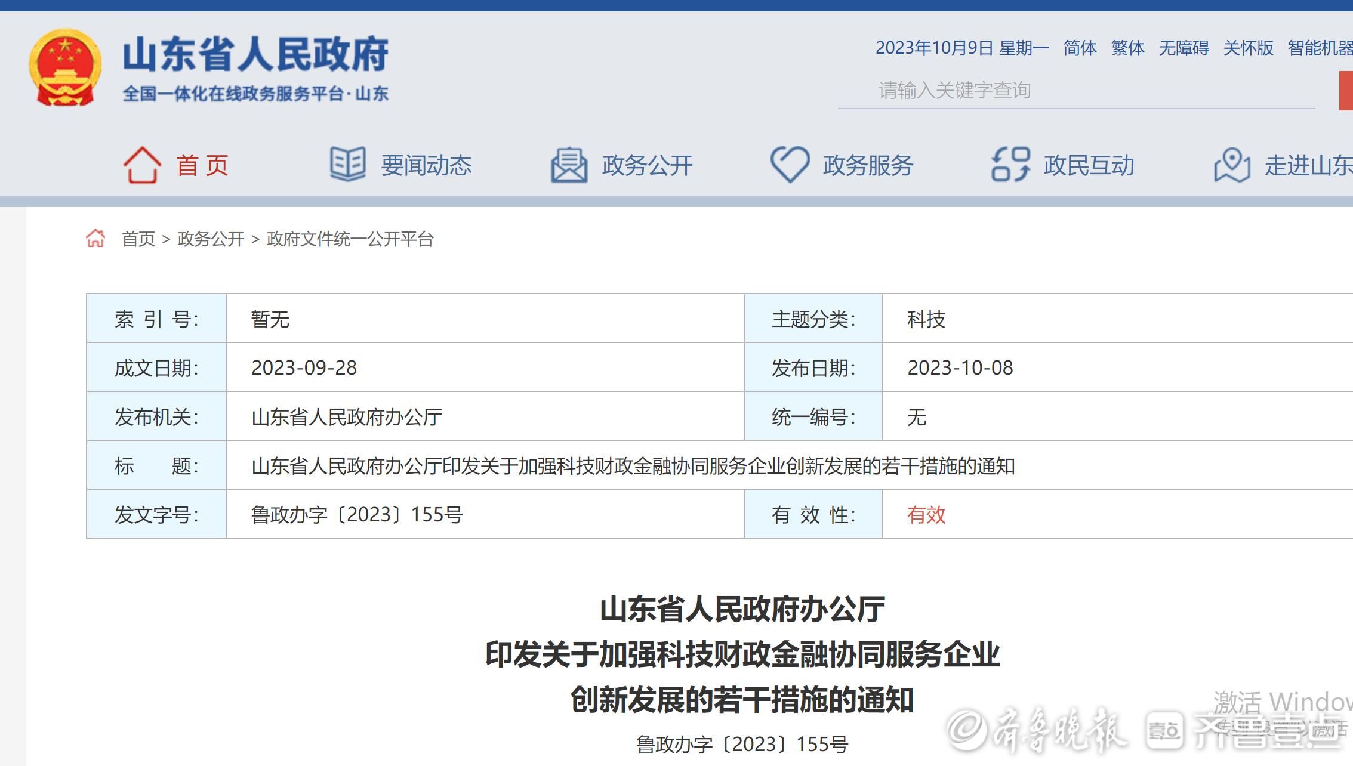1353x766 pixels.
Task: Click the map pin icon for 走进山东
Action: [x=1232, y=165]
